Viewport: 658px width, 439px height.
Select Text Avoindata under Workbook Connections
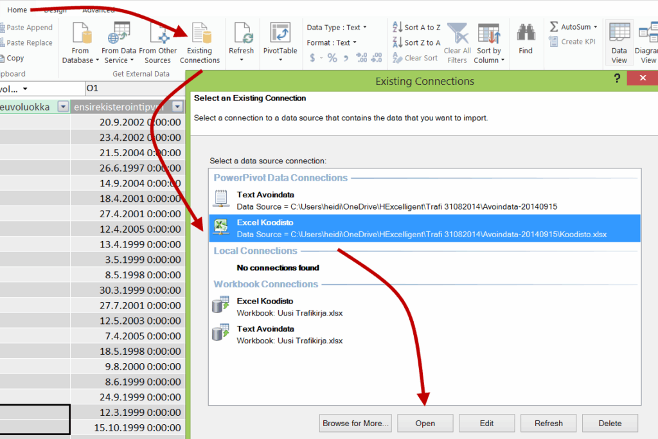coord(265,328)
